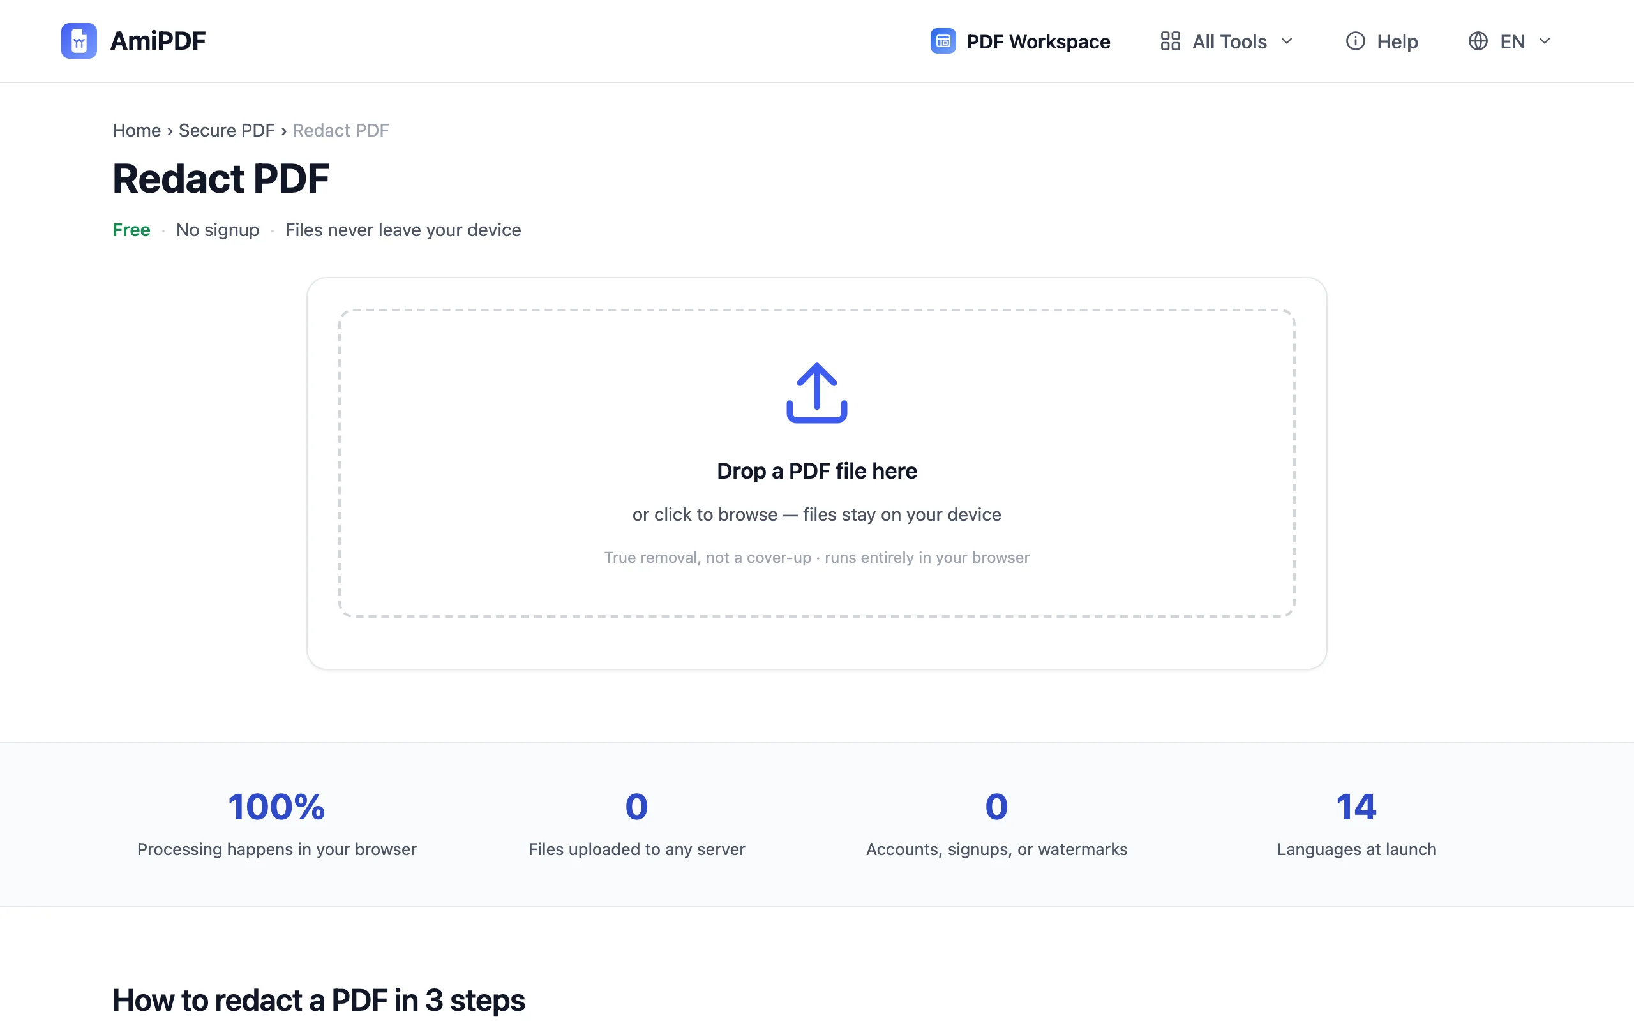Viewport: 1634px width, 1021px height.
Task: Click 'Files uploaded to any server' caption
Action: coord(637,849)
